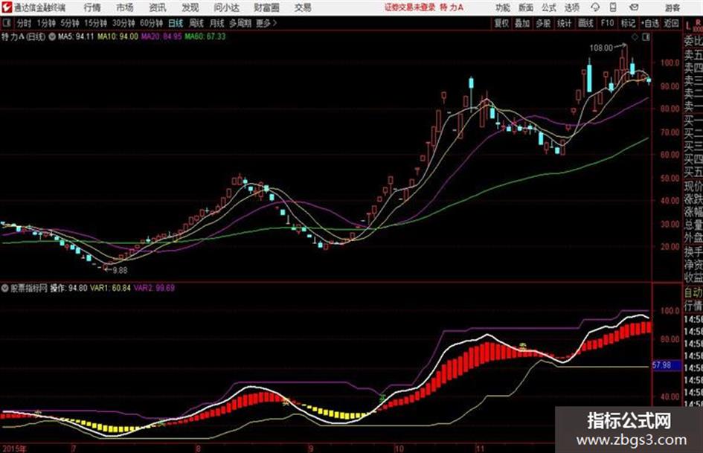Click the 标记 mark button

tap(628, 23)
